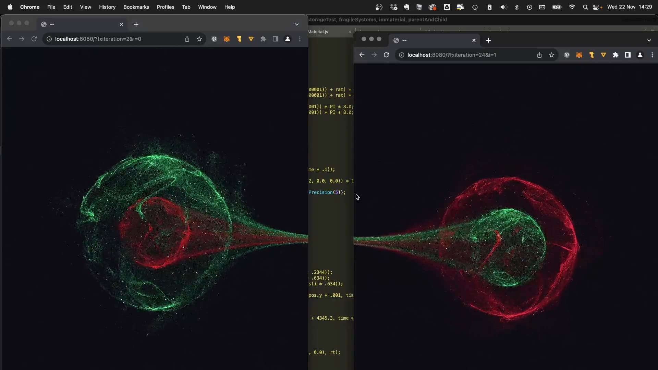Click back arrow in right browser window

362,55
